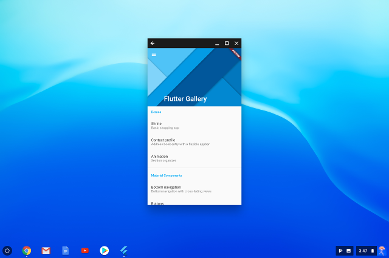Screen dimensions: 389x258
Task: Click the battery indicator in tray
Action: (x=373, y=251)
